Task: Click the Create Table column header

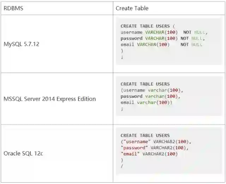Action: [x=132, y=8]
